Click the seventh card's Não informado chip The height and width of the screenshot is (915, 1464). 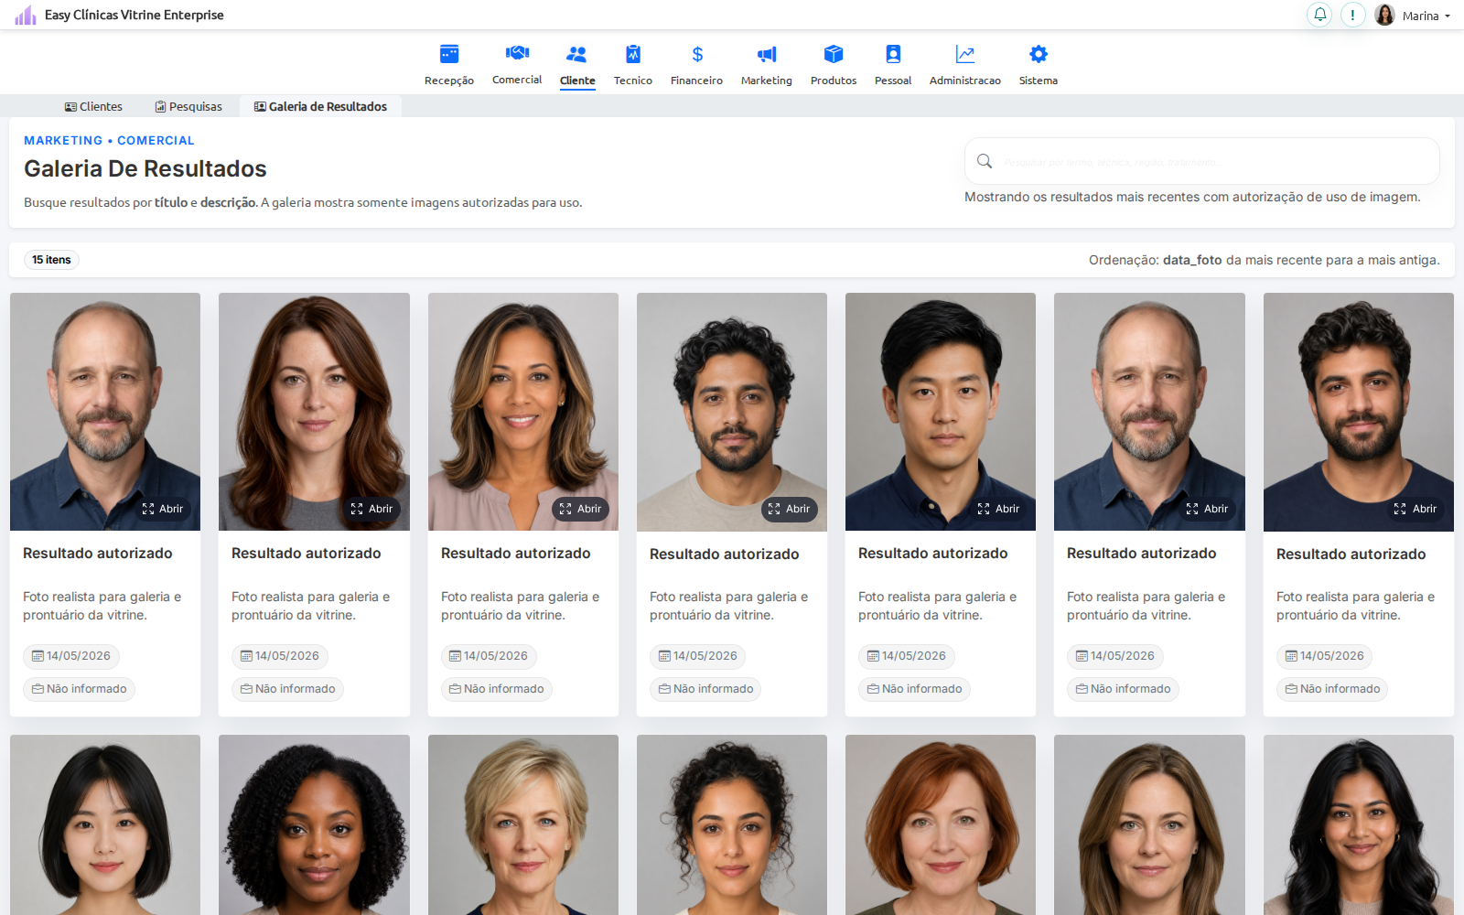coord(1332,689)
